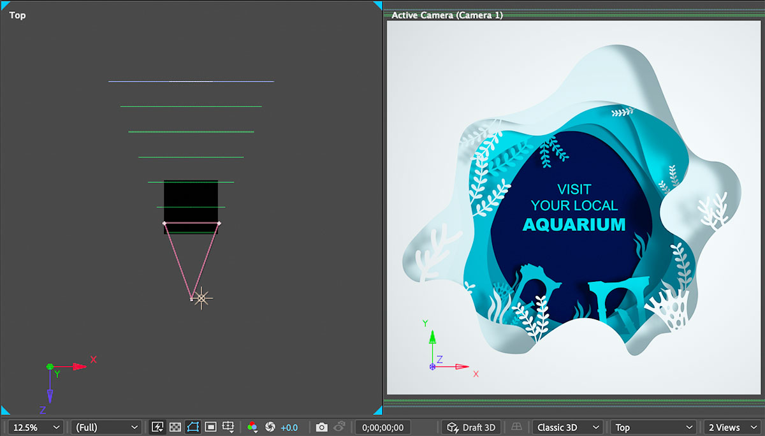This screenshot has width=765, height=436.
Task: Click the Top viewport label
Action: click(17, 15)
